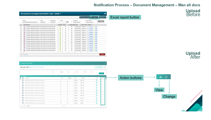Close old Documents management window with X

tap(105, 14)
